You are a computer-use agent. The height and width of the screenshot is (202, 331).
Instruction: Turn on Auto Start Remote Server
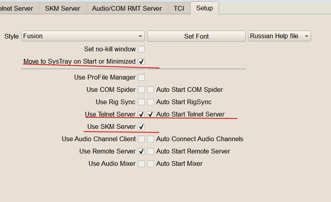[x=150, y=151]
